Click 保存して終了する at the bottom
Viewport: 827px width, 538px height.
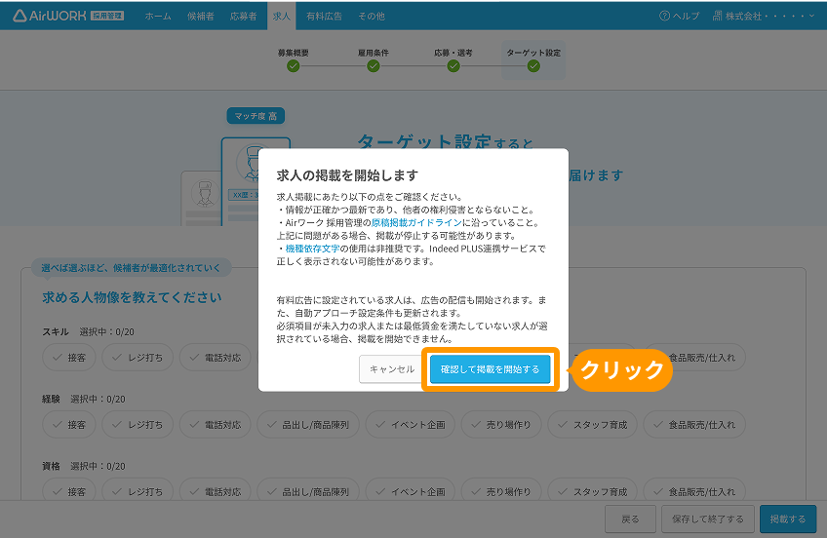coord(708,519)
